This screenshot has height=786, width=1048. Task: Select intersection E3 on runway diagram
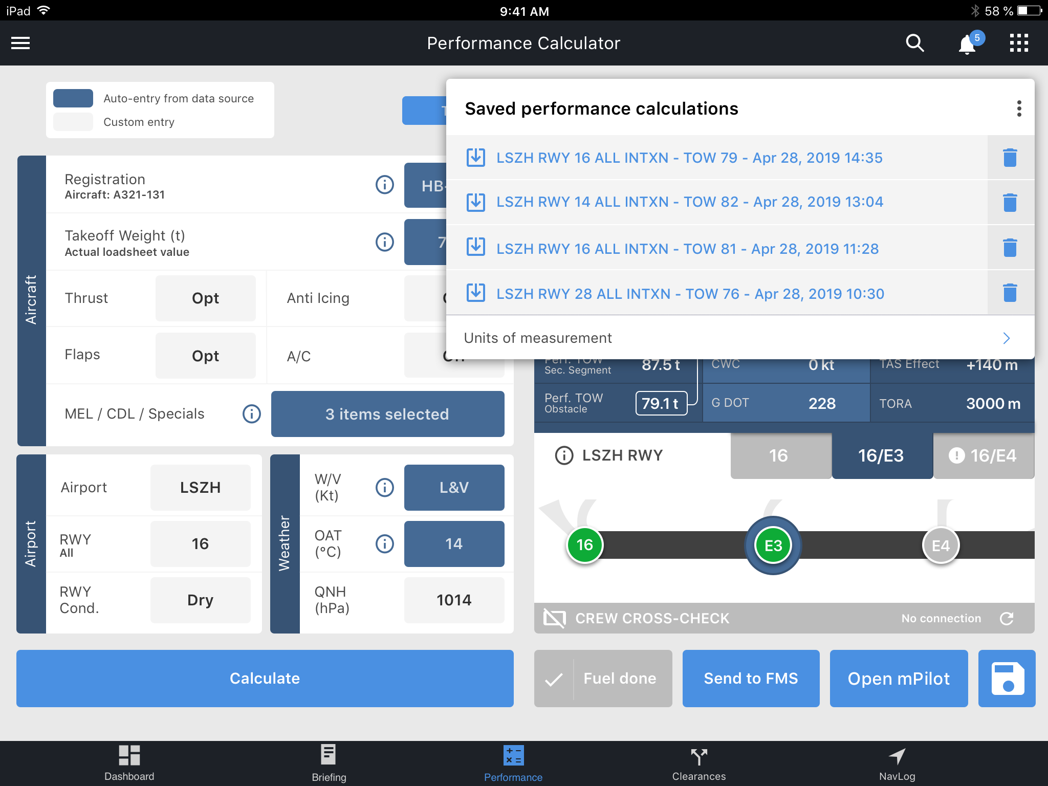(773, 545)
